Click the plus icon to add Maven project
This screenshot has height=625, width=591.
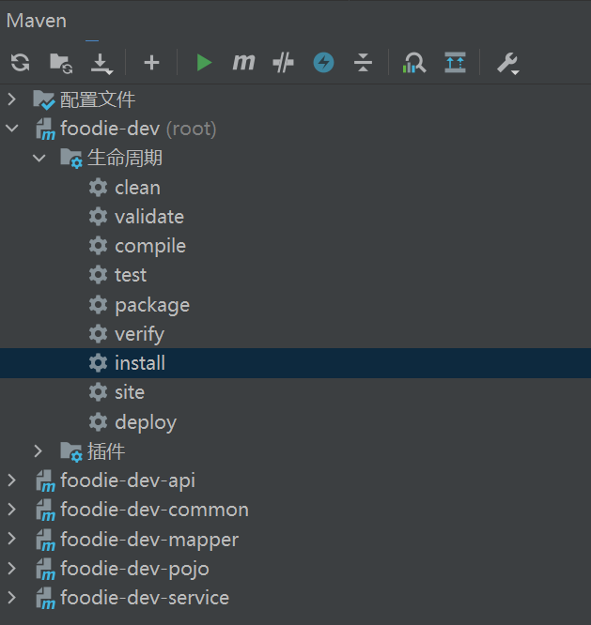point(151,63)
